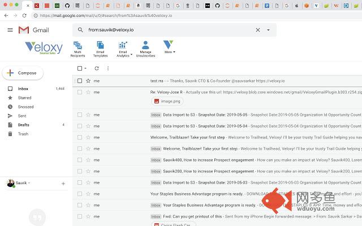
Task: Click the refresh mail icon
Action: pos(97,68)
